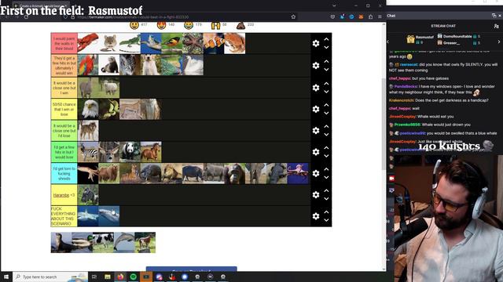Reload the page in browser
Image resolution: width=503 pixels, height=282 pixels.
tap(26, 16)
